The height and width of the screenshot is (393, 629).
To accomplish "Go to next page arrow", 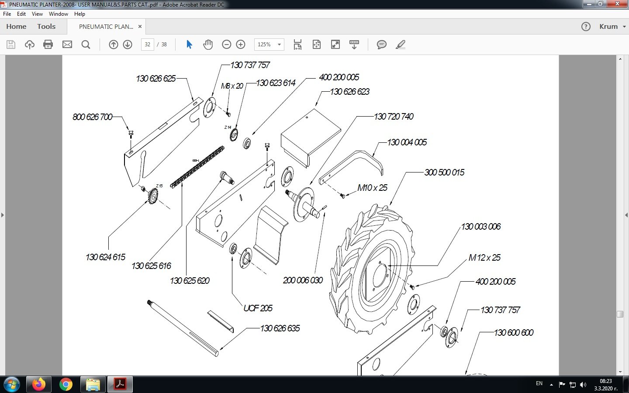I will click(128, 45).
